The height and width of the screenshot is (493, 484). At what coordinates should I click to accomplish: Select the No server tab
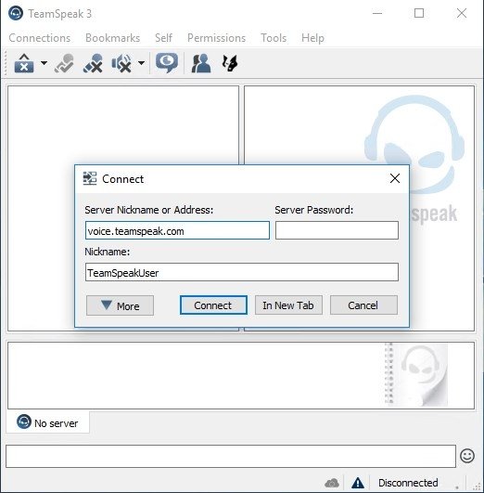coord(47,422)
